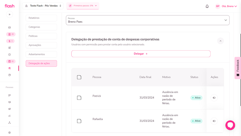Viewport: 241px width, 136px height.
Task: Open the Pessoa dropdown showing Breno Paes
Action: 148,20
